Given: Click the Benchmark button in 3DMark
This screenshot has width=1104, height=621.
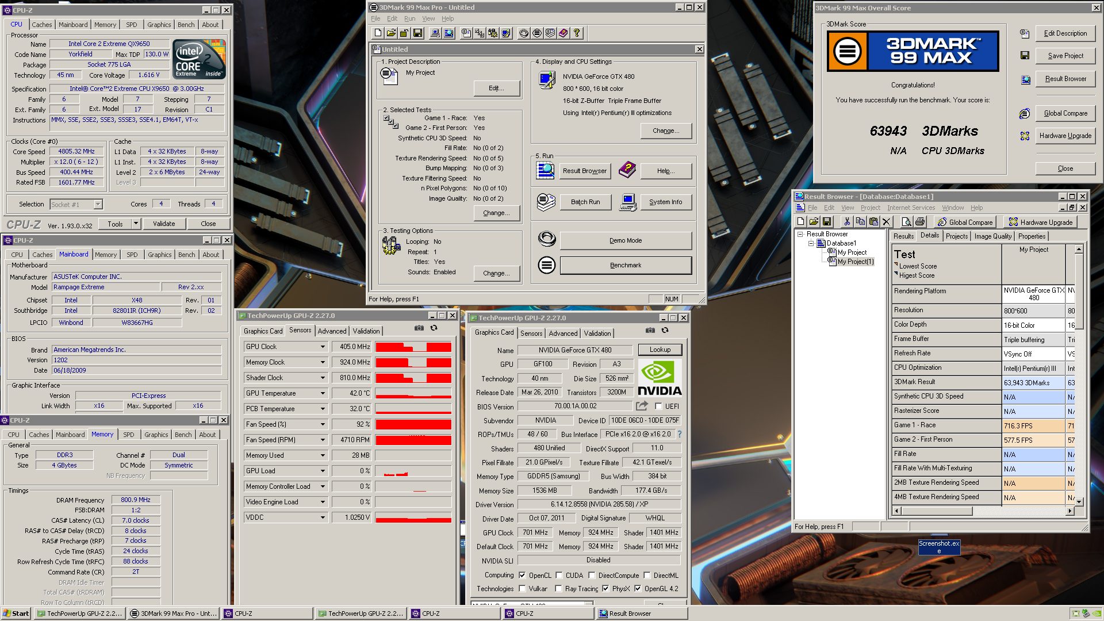Looking at the screenshot, I should click(x=626, y=265).
